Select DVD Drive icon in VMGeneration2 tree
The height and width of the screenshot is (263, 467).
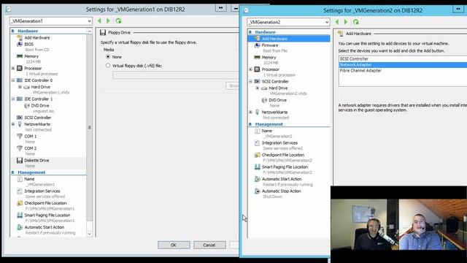[264, 100]
